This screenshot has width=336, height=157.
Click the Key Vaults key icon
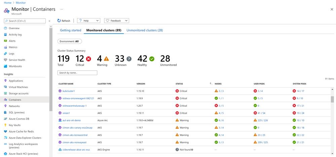pyautogui.click(x=6, y=125)
